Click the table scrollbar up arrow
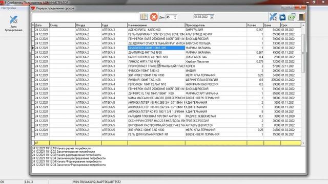The height and width of the screenshot is (184, 328). coord(303,25)
